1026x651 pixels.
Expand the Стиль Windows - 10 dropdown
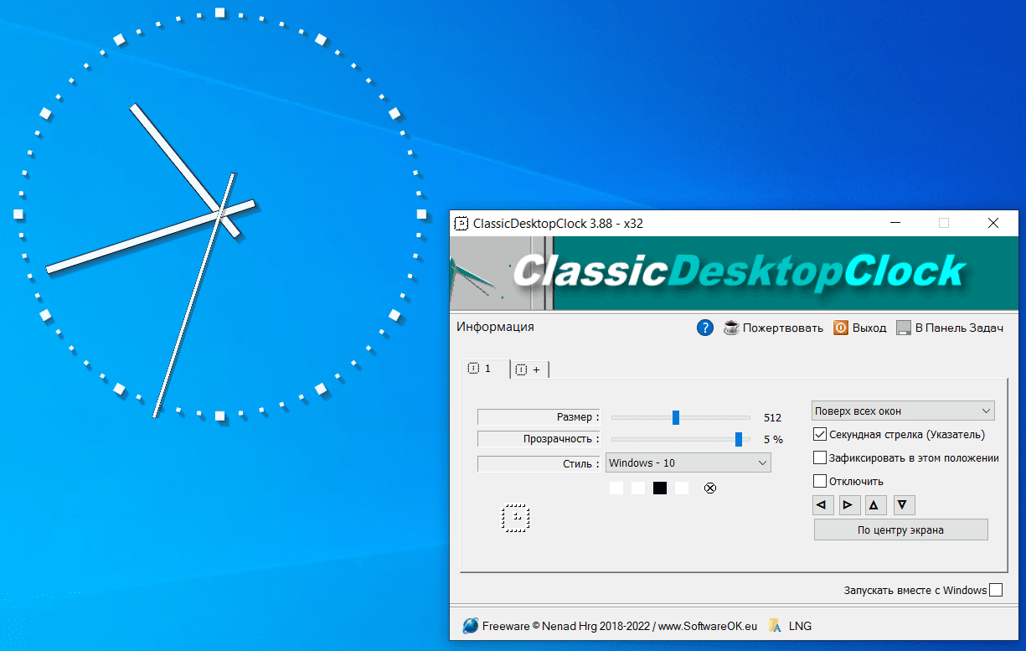tap(688, 462)
